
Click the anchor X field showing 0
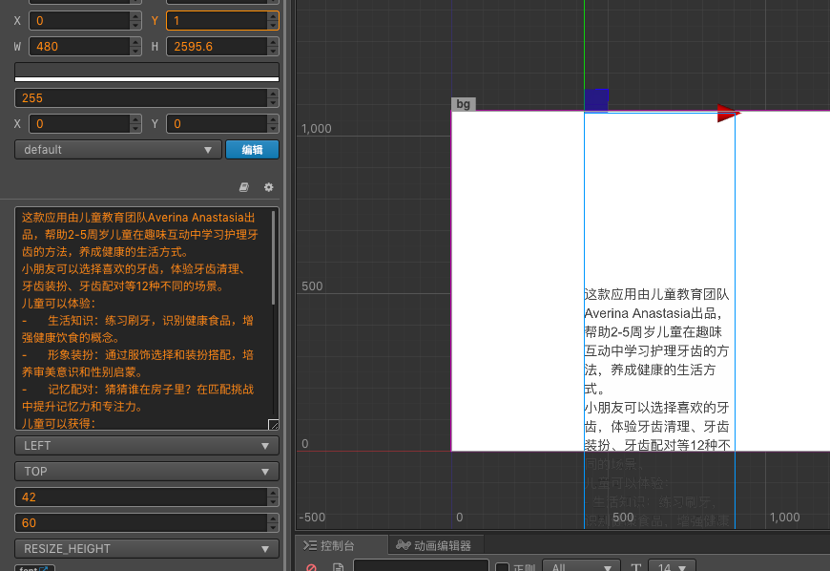click(x=79, y=21)
